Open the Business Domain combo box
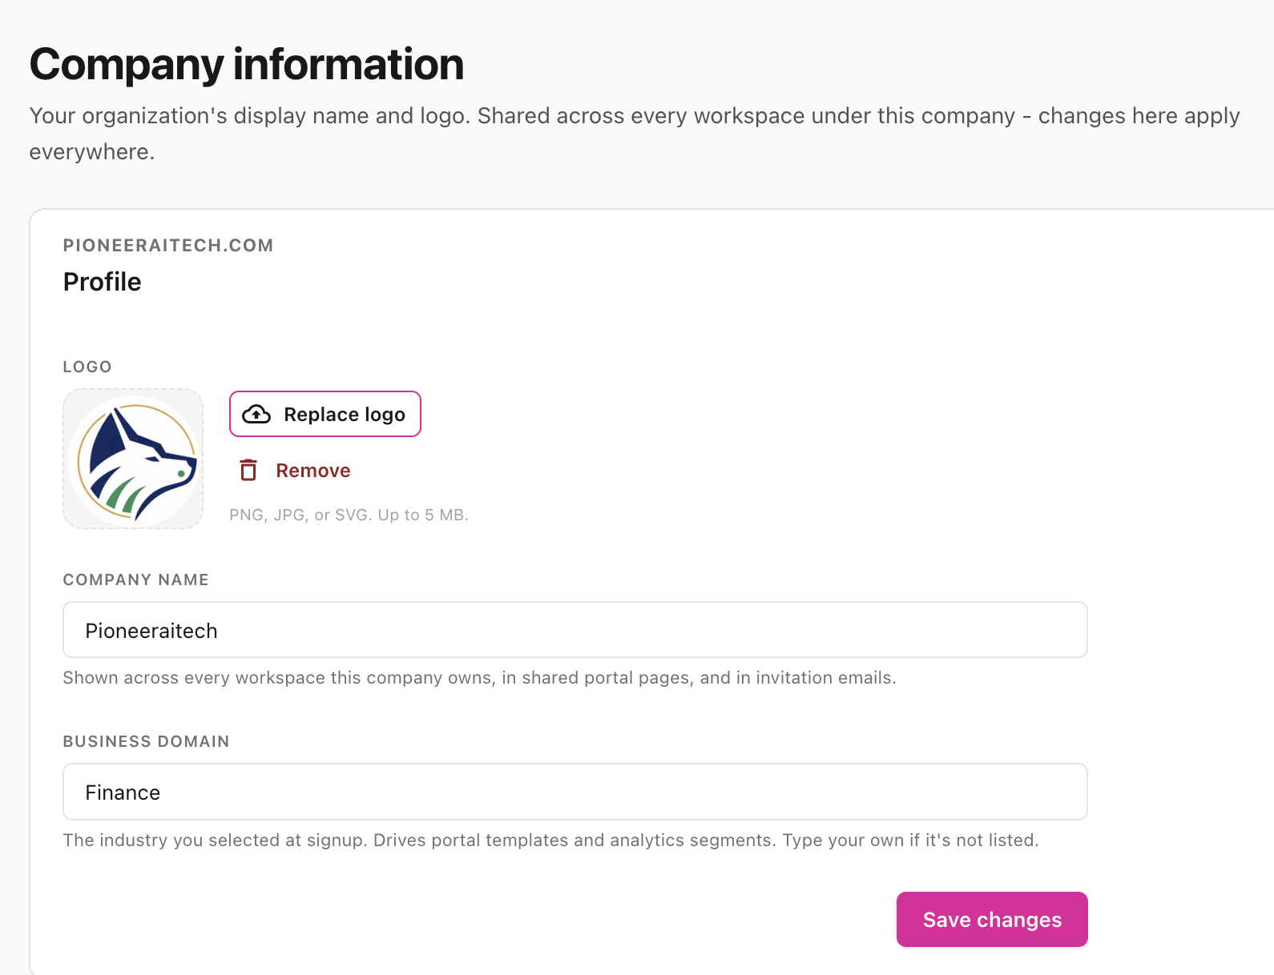Screen dimensions: 1274x975 point(575,792)
